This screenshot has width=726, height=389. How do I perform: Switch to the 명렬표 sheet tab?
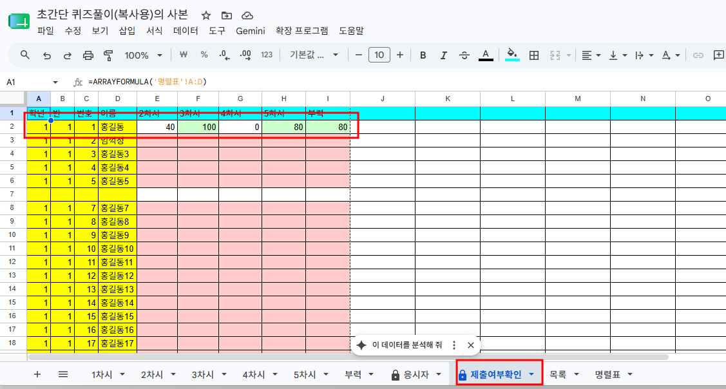pos(607,375)
